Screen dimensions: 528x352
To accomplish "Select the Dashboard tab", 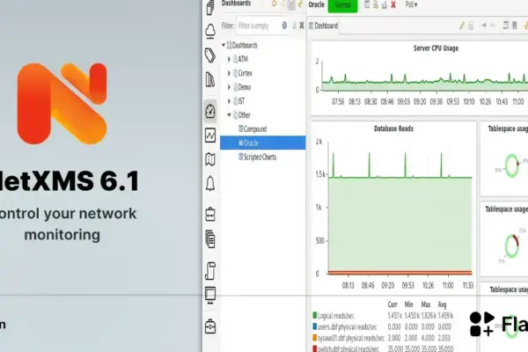I will pyautogui.click(x=323, y=26).
